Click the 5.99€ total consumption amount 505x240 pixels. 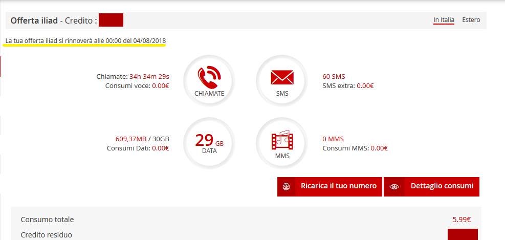coord(462,220)
